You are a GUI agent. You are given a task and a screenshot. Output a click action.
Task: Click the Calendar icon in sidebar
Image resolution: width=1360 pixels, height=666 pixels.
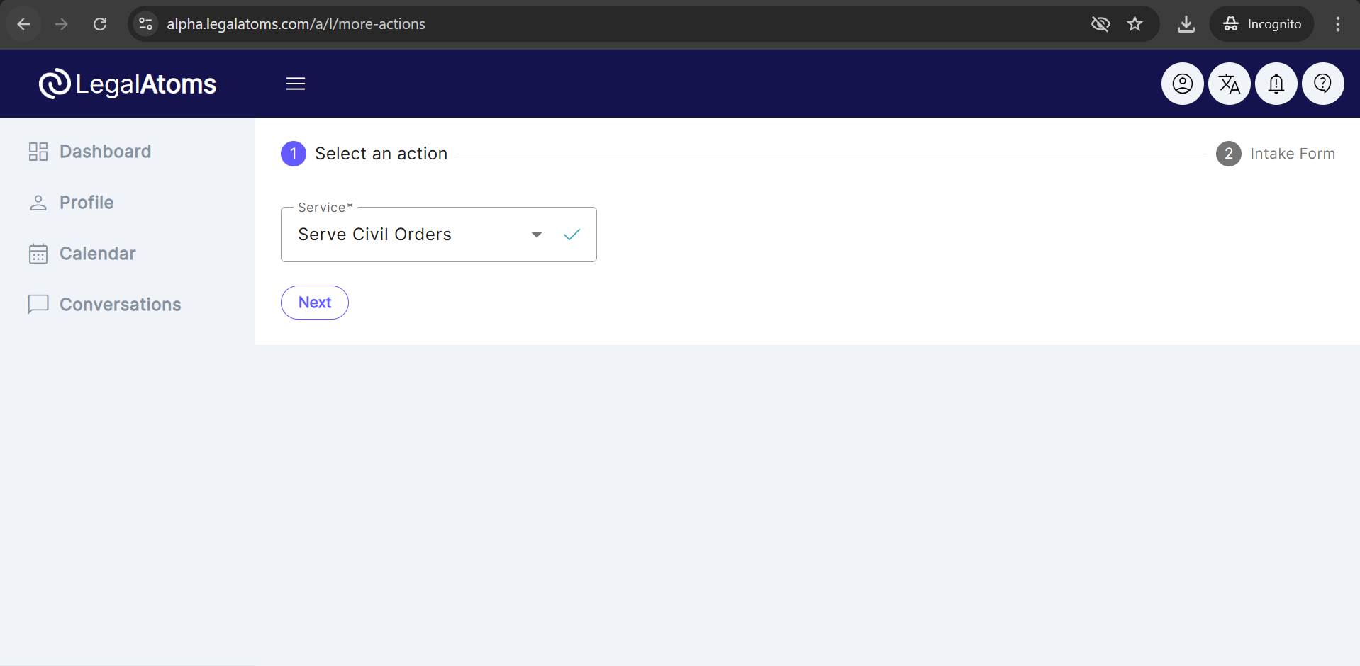point(38,254)
